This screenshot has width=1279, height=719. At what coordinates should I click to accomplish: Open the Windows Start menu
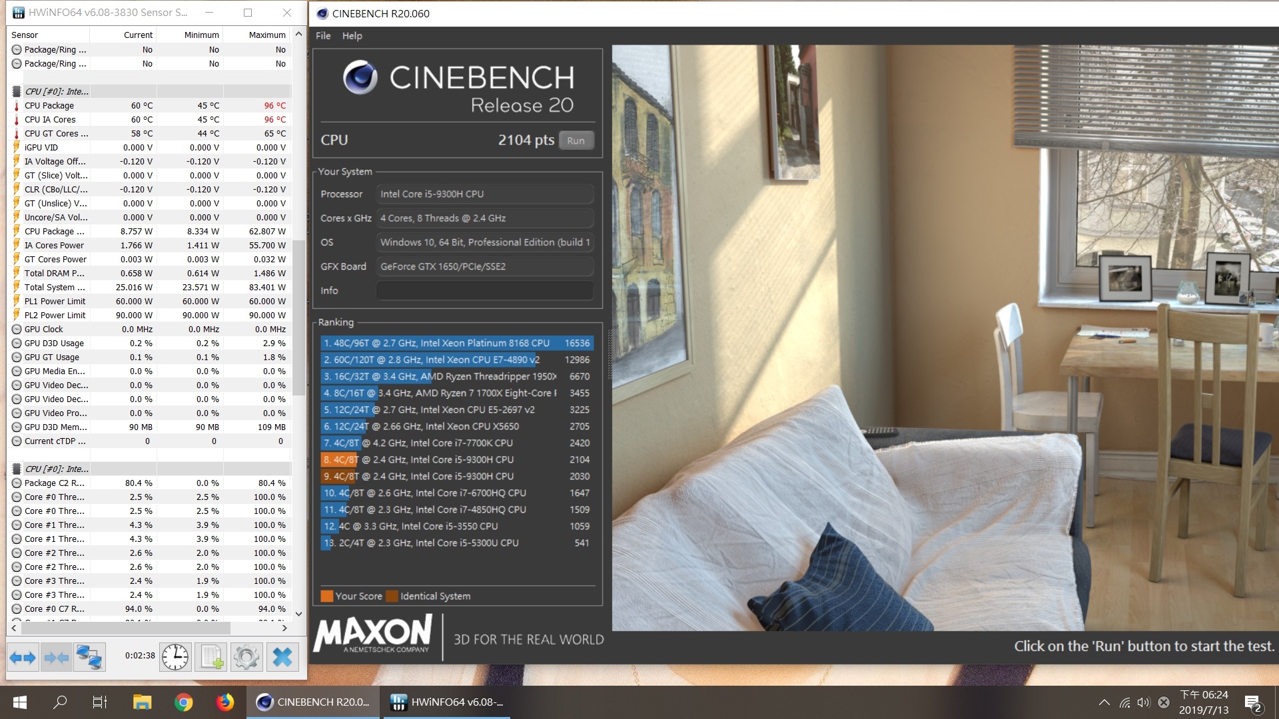(20, 702)
